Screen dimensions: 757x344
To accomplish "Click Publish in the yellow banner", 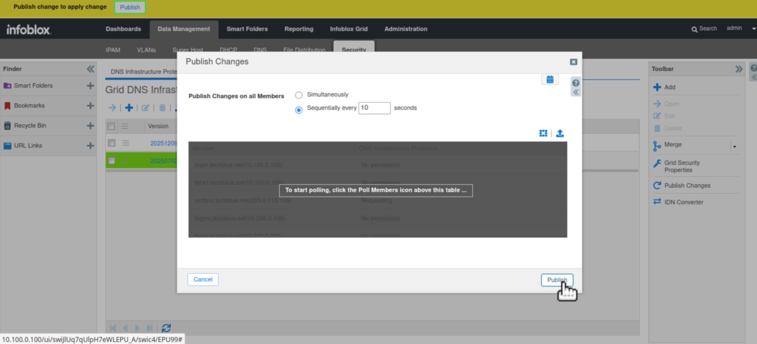I will point(130,7).
